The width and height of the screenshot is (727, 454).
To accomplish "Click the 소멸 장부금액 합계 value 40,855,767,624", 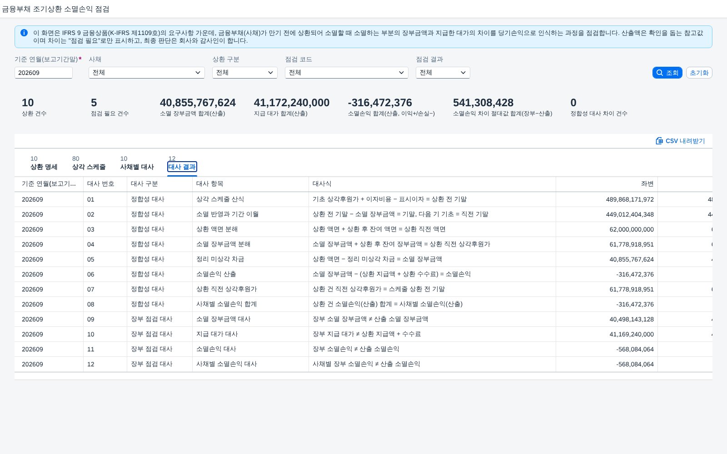I will tap(198, 103).
